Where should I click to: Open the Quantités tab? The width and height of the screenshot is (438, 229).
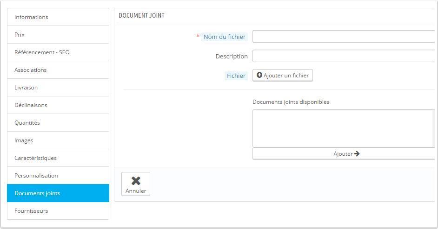coord(58,122)
